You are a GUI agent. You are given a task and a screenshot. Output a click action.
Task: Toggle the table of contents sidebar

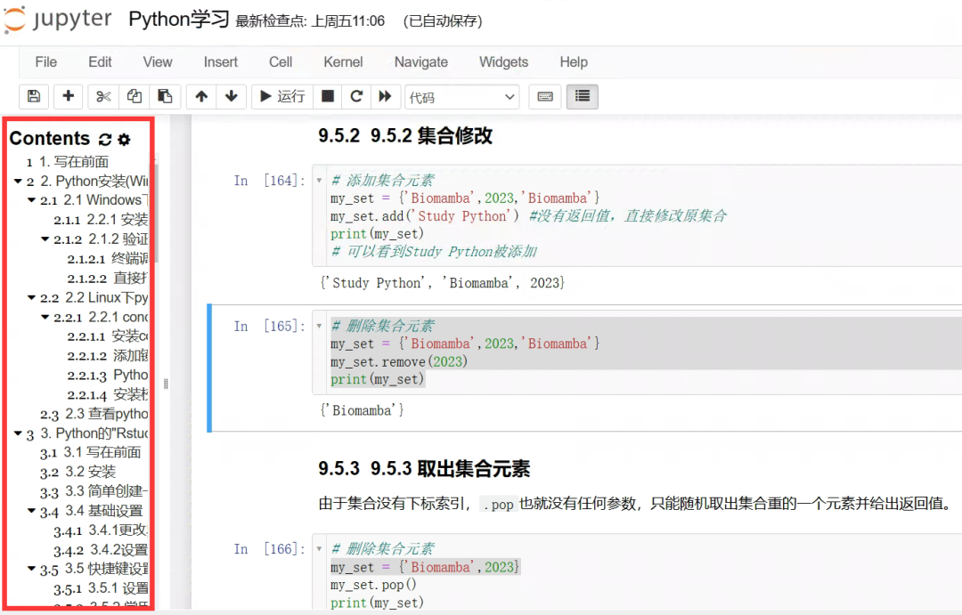click(x=582, y=96)
